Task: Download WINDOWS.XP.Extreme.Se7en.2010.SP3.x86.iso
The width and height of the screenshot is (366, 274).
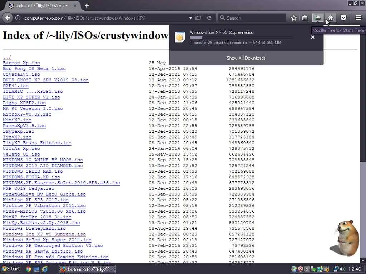Action: tap(61, 183)
